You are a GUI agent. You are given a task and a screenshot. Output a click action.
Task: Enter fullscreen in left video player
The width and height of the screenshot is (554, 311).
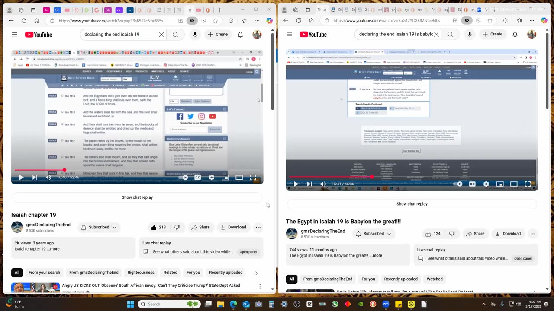253,177
